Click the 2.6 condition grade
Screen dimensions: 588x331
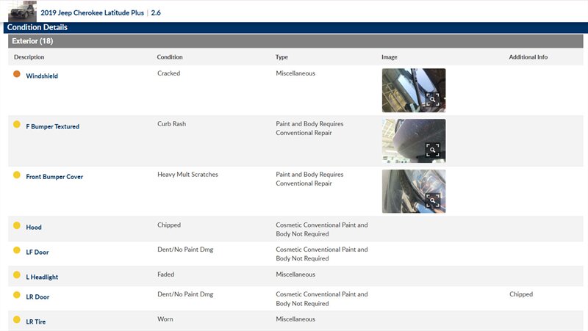[156, 12]
